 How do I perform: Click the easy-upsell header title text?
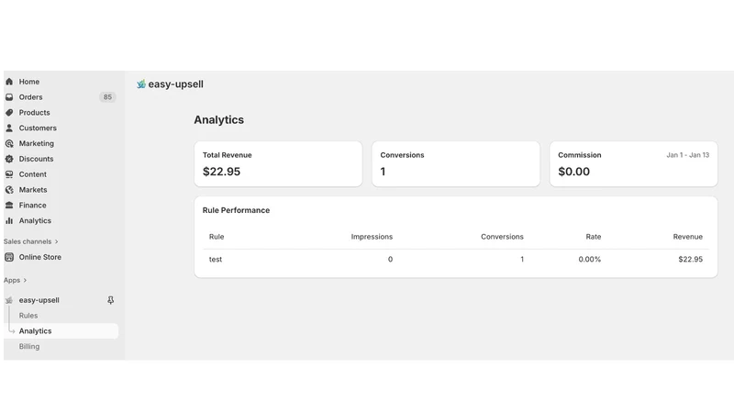click(176, 84)
